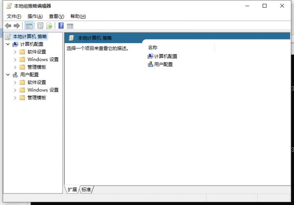Select 计算机配置 in the right list pane
The image size is (294, 205).
pos(165,56)
